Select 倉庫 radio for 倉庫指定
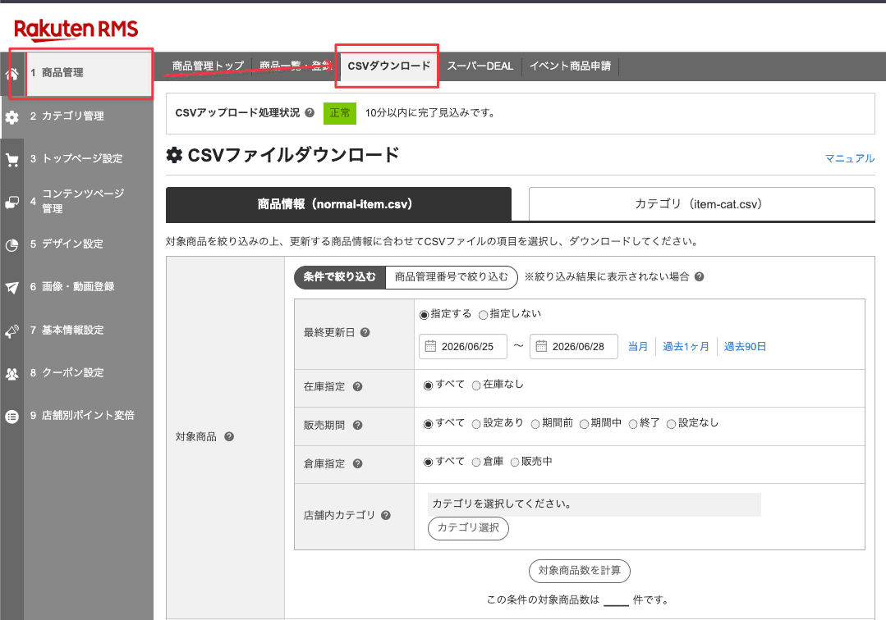The width and height of the screenshot is (886, 620). pyautogui.click(x=476, y=462)
